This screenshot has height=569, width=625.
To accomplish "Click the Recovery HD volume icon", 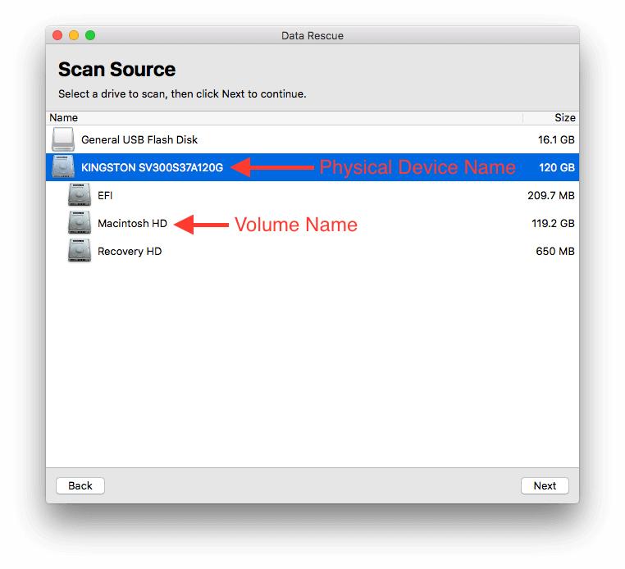I will pos(80,250).
